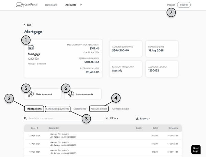Click the Credit column header
This screenshot has height=157, width=206.
(x=139, y=128)
